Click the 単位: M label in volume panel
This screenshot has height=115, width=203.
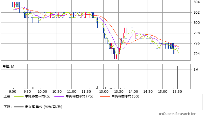coord(8,66)
